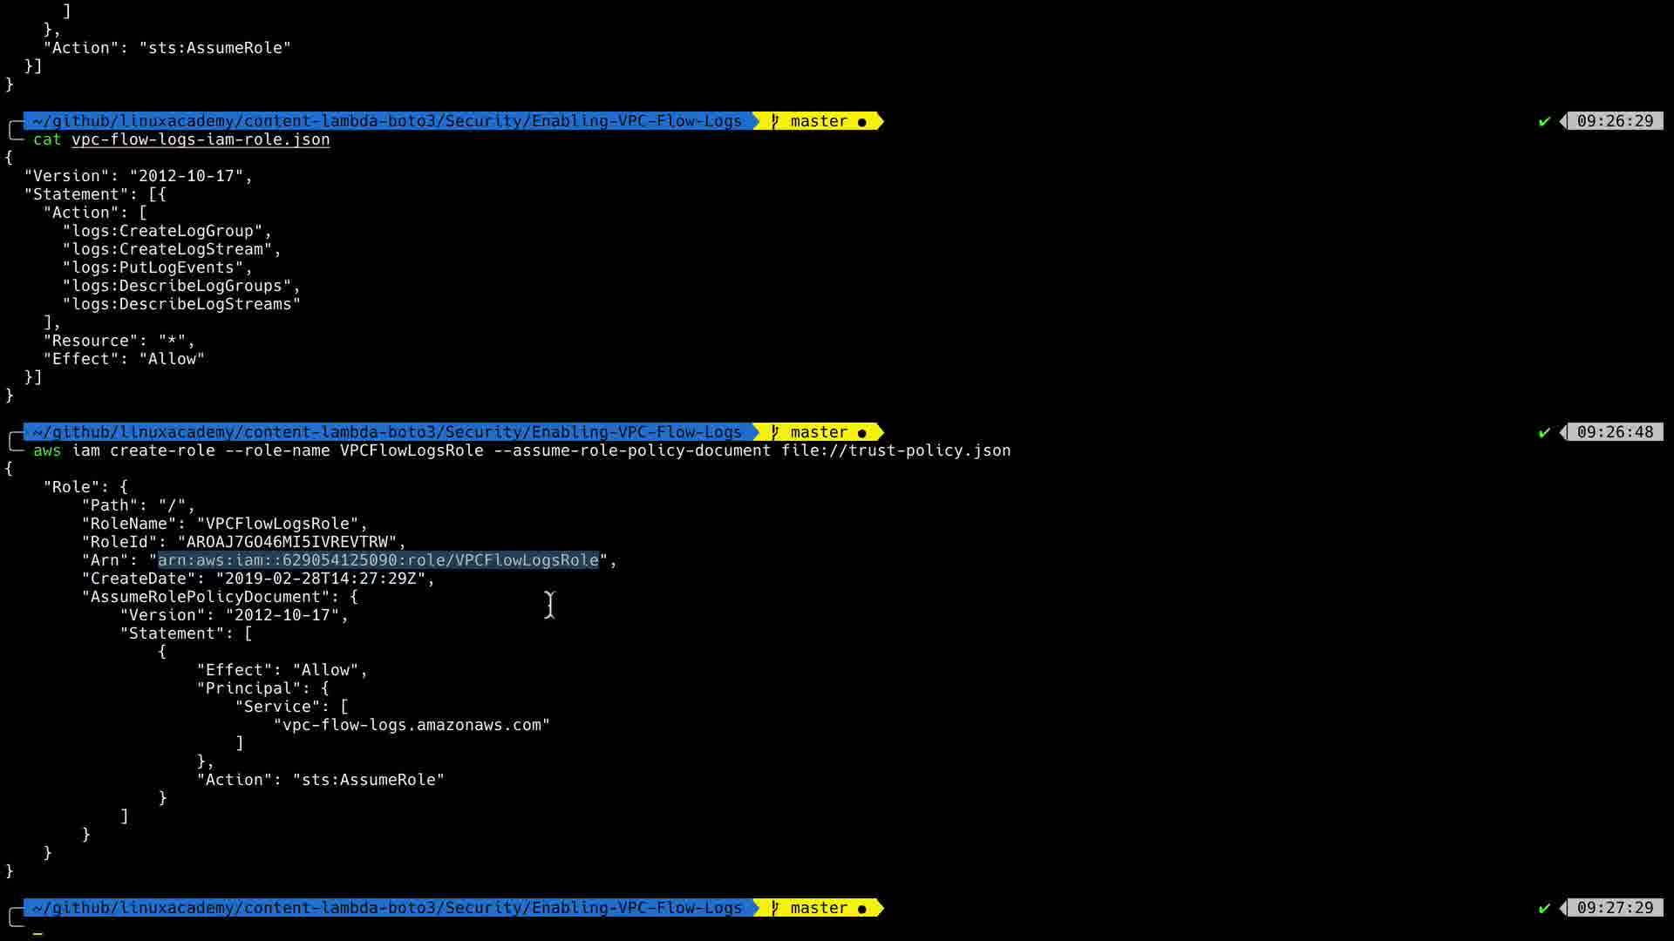Click dirty-state dot after master in top prompt
The width and height of the screenshot is (1674, 941).
(862, 122)
